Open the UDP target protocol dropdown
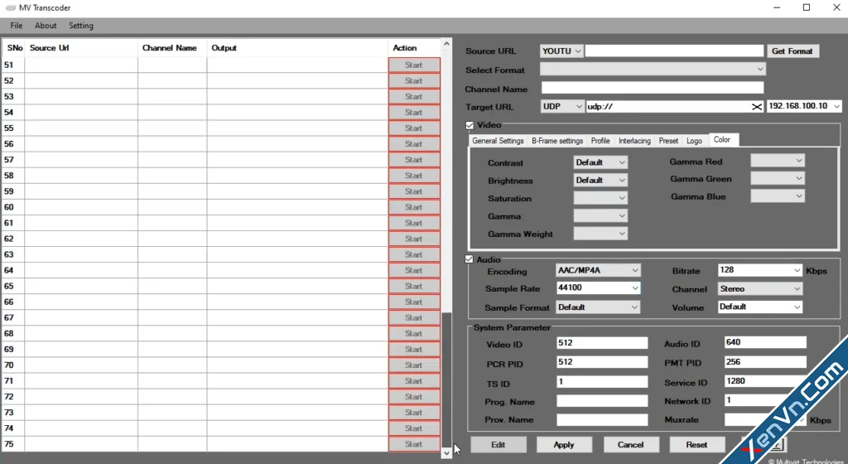 pyautogui.click(x=562, y=107)
